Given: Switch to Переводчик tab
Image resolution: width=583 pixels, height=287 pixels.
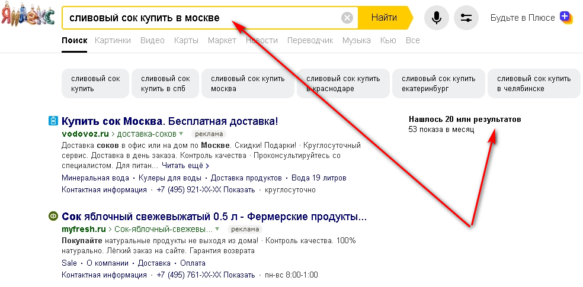Looking at the screenshot, I should (x=310, y=40).
